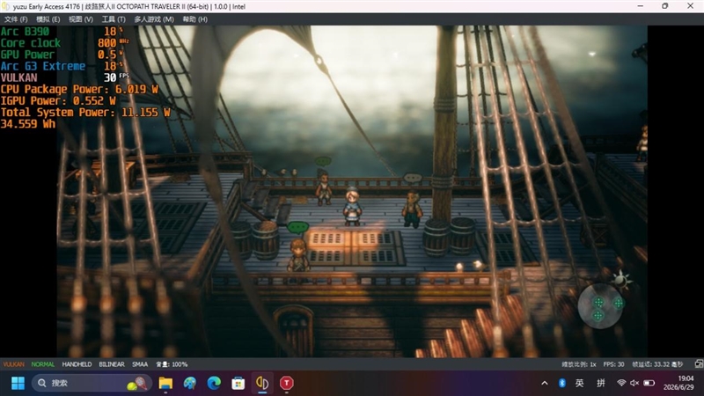Click the '34.559 Wh' overlay readout
This screenshot has height=396, width=704.
28,124
